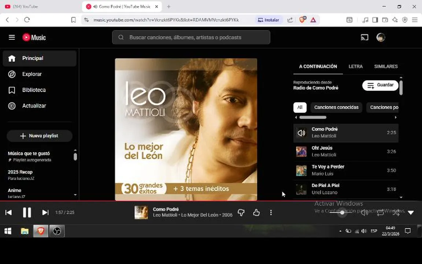Click the queue panel vertical scrollbar

point(401,88)
